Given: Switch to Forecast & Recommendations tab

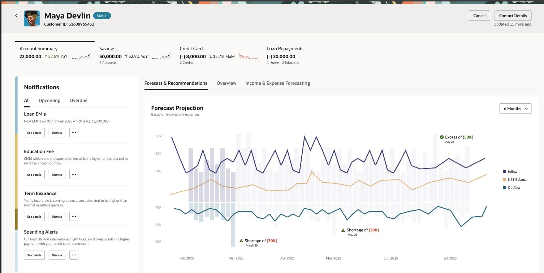Looking at the screenshot, I should (x=176, y=83).
